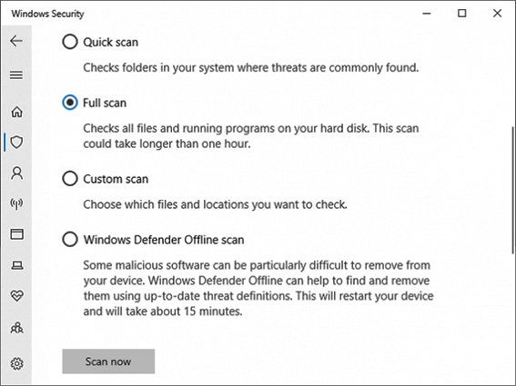Open Device performance & health heart icon

16,296
